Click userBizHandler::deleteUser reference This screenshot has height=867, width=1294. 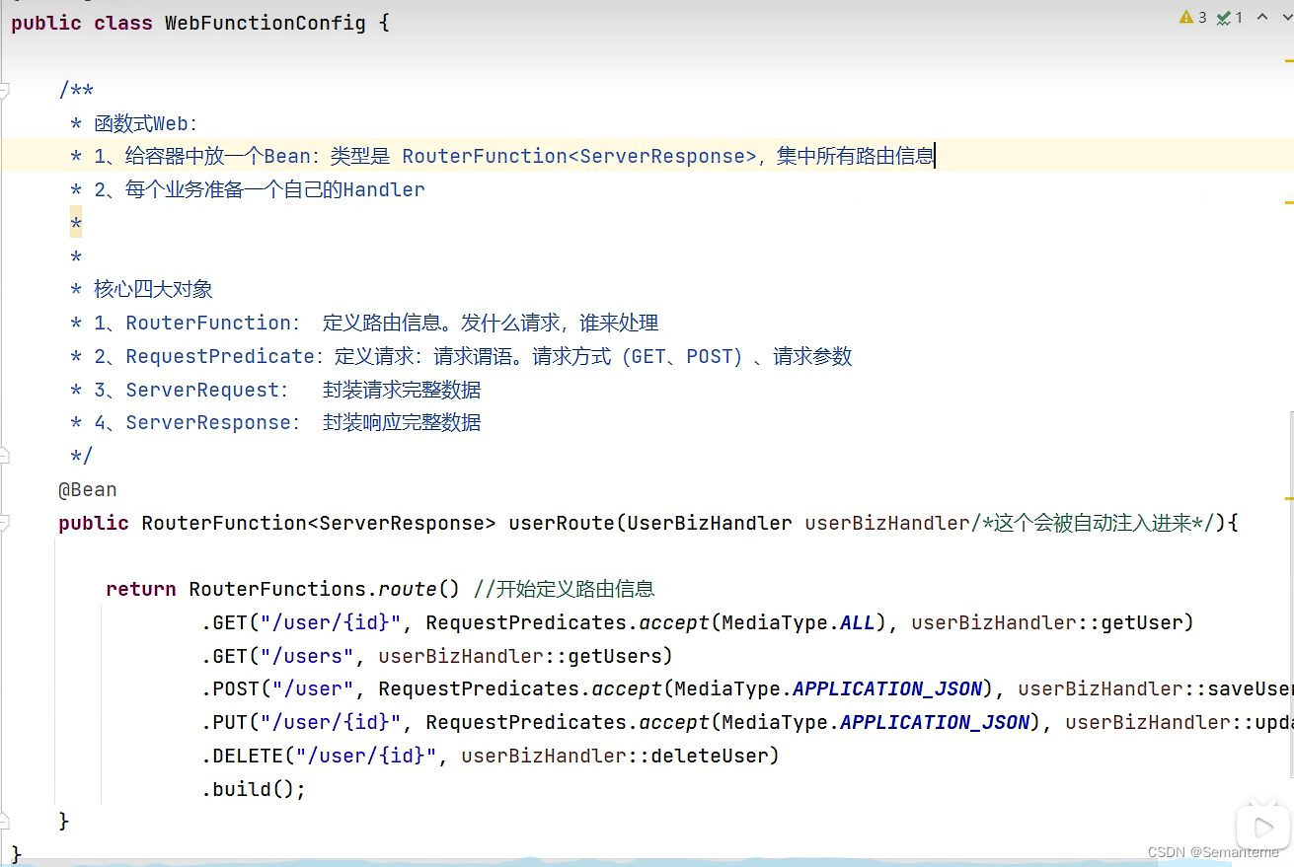[615, 756]
